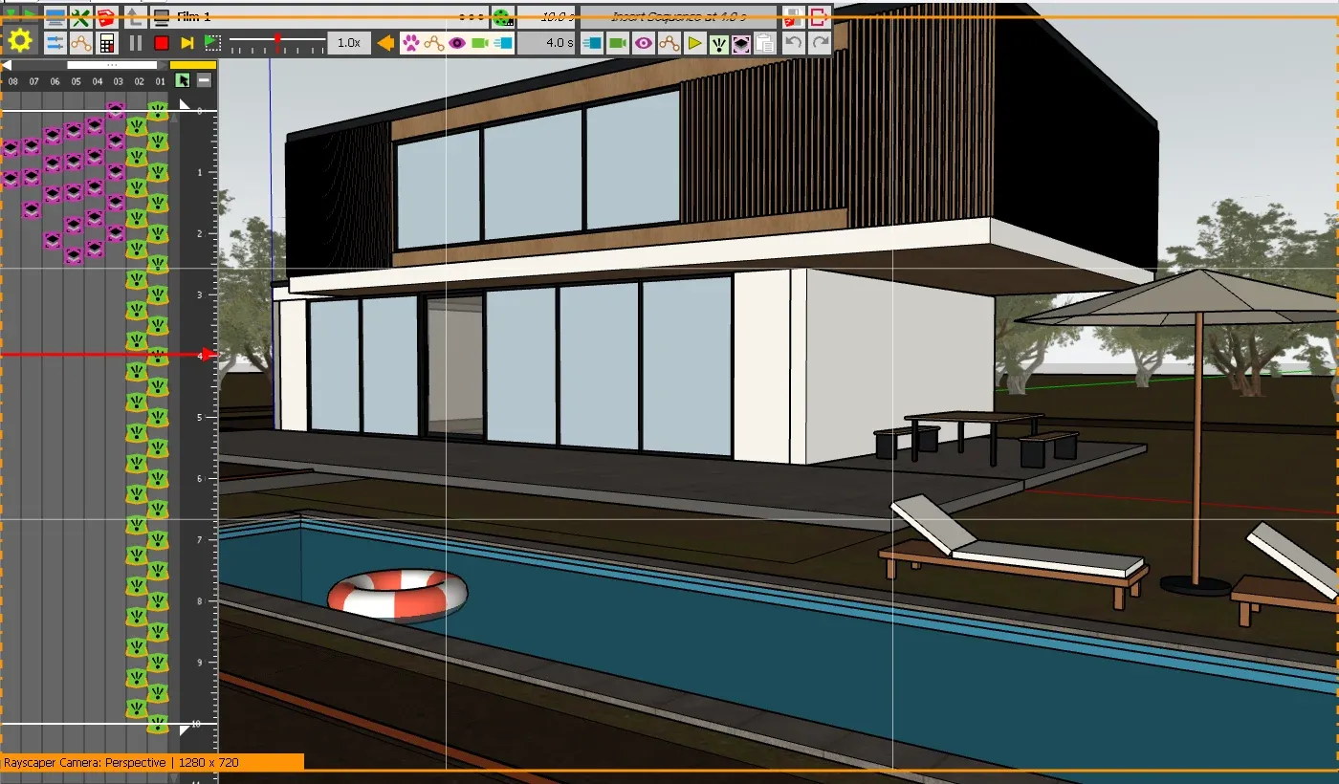Image resolution: width=1339 pixels, height=784 pixels.
Task: Toggle the green camera filter in the beige group
Action: pyautogui.click(x=480, y=43)
